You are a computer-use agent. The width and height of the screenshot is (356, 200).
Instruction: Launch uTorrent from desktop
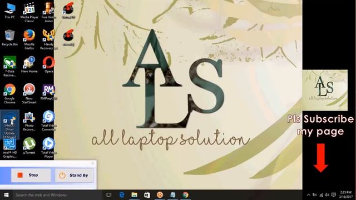coord(29,146)
